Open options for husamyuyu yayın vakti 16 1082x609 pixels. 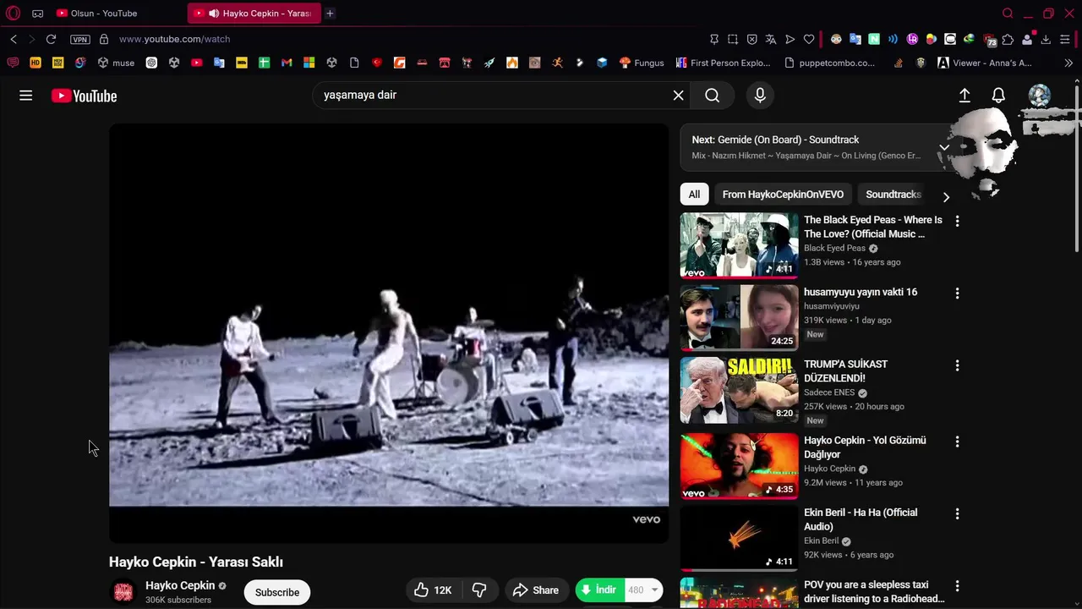tap(957, 294)
